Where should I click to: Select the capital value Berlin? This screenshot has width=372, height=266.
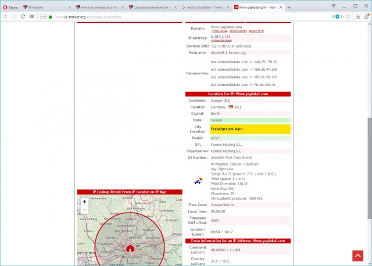(216, 114)
